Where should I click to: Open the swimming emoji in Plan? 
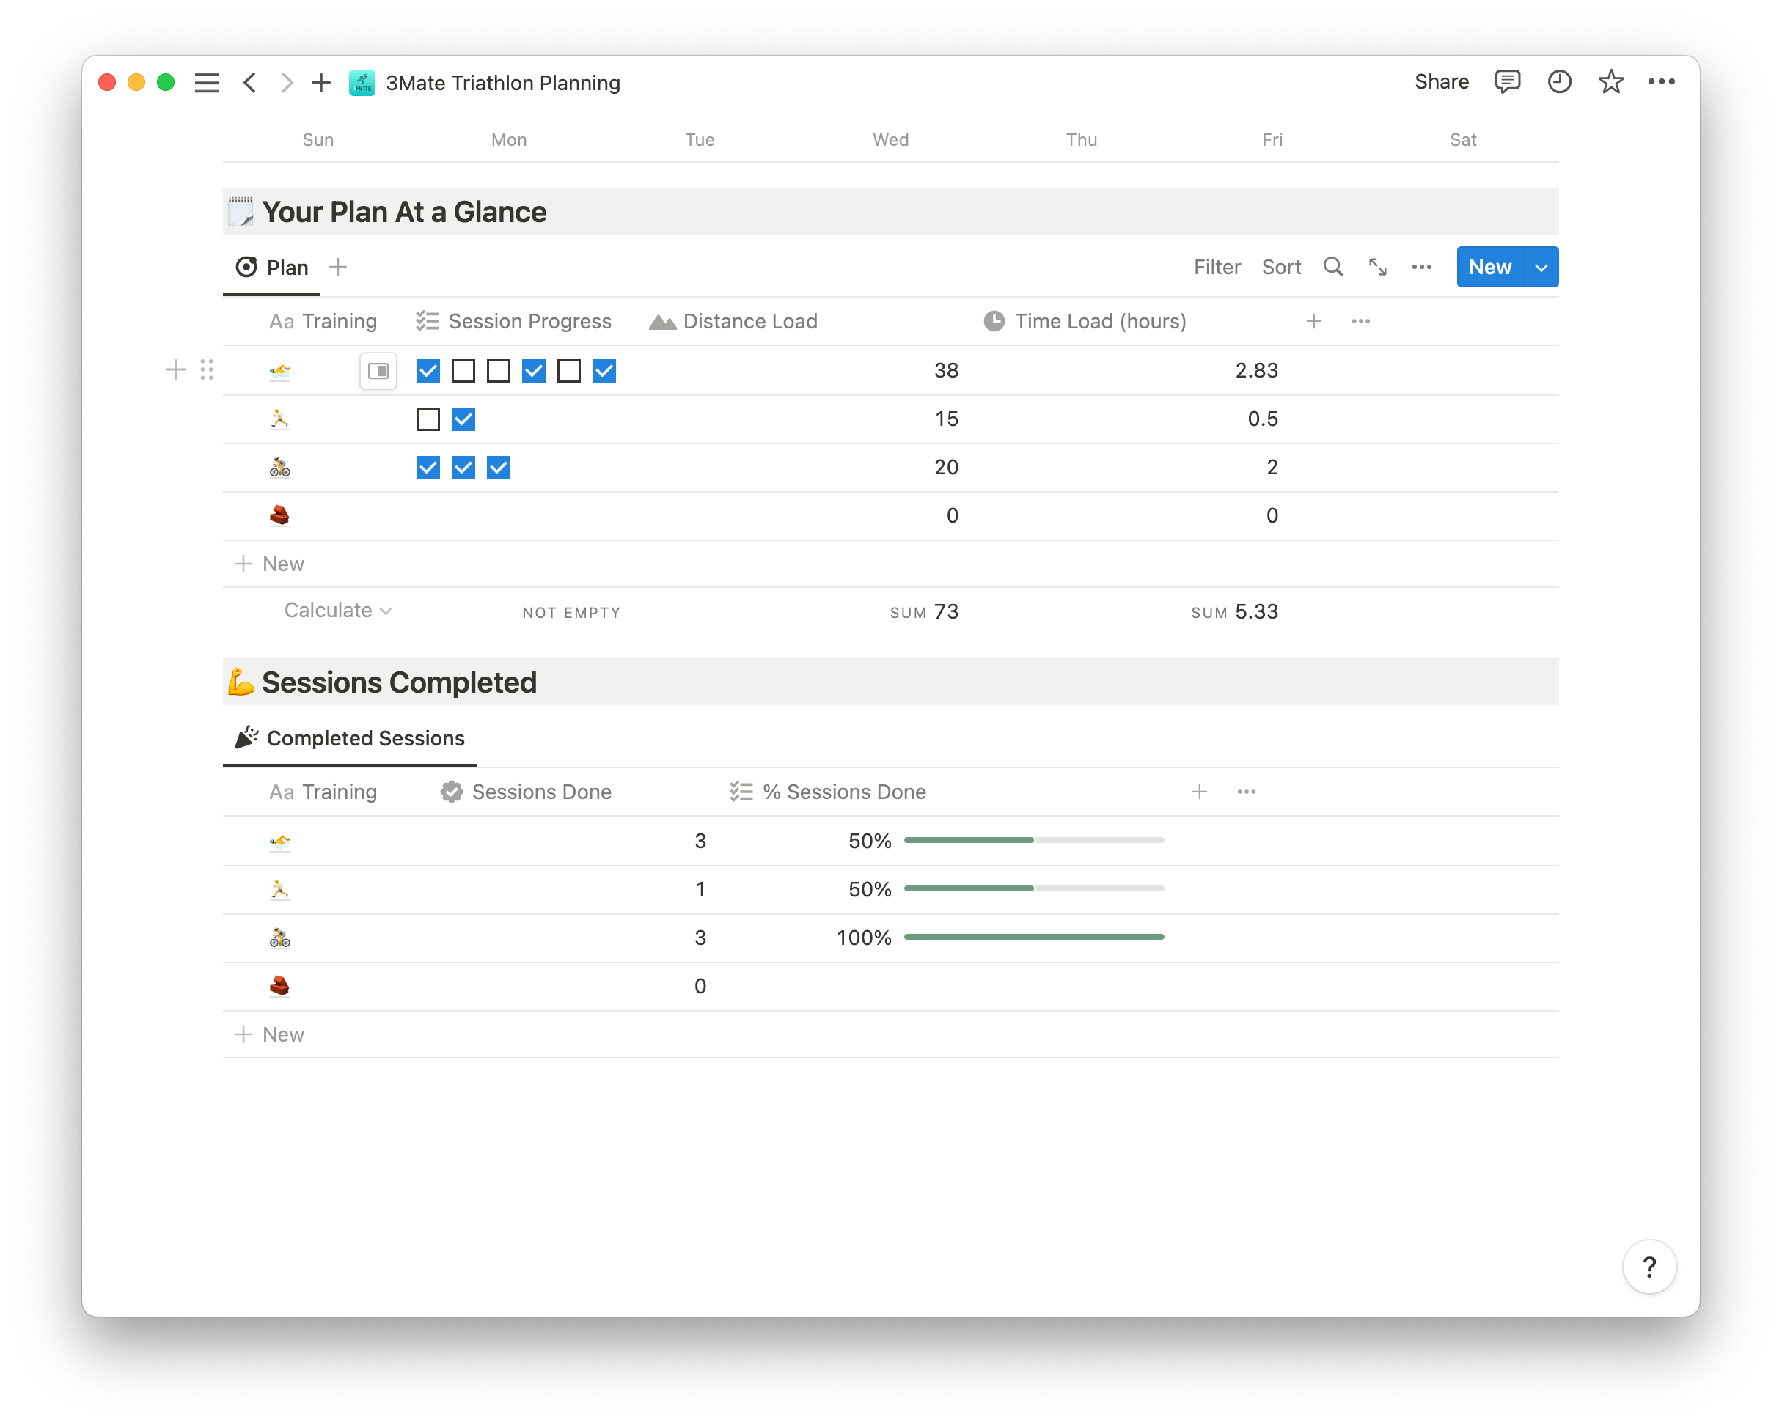tap(280, 371)
